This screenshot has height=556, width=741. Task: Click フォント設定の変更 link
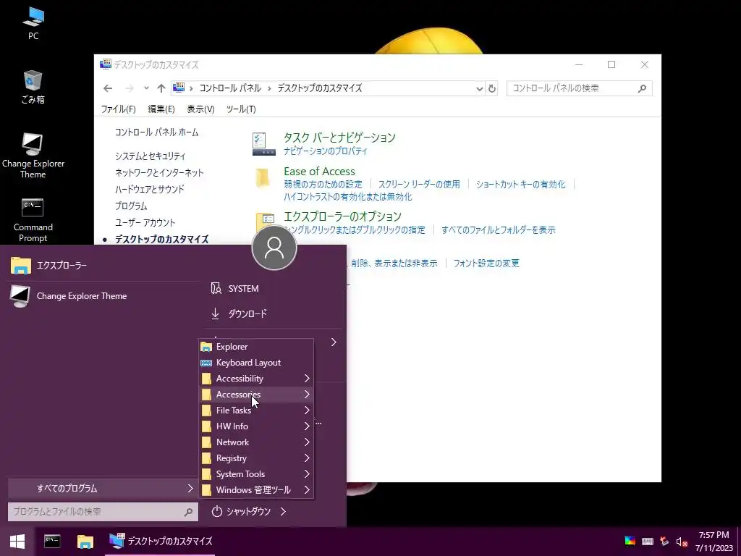(x=486, y=264)
